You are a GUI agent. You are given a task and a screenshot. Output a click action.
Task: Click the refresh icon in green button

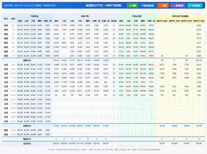(130, 6)
